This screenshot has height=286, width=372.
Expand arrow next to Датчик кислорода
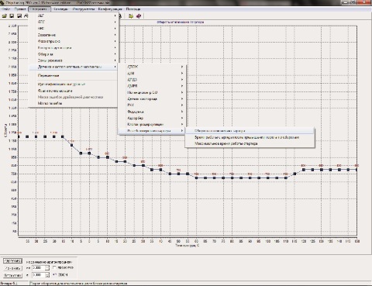point(182,98)
